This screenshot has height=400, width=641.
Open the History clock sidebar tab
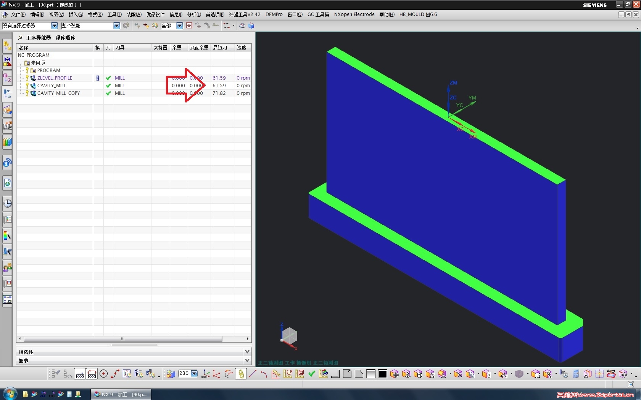point(7,203)
